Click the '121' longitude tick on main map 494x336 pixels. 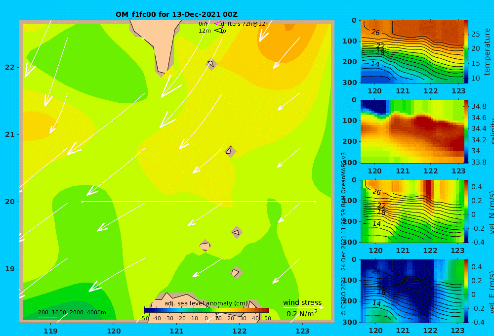coord(177,331)
